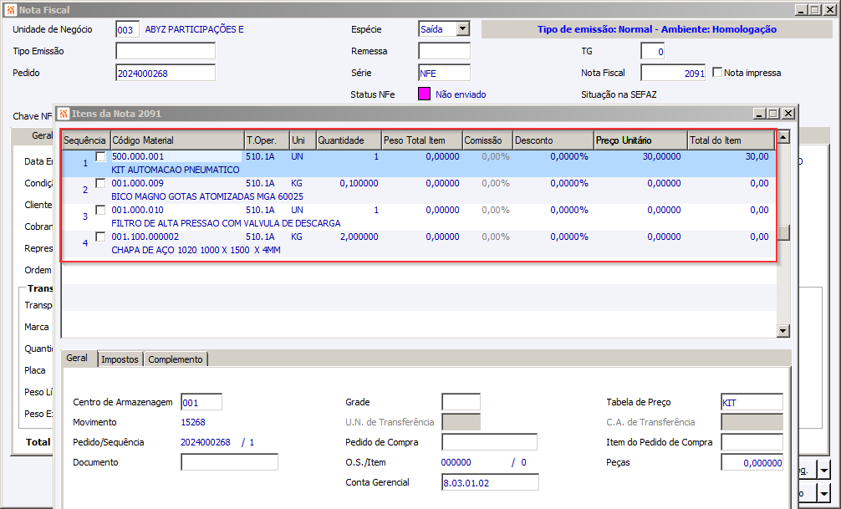841x509 pixels.
Task: Click the Itens da Nota 2091 title icon
Action: point(64,113)
